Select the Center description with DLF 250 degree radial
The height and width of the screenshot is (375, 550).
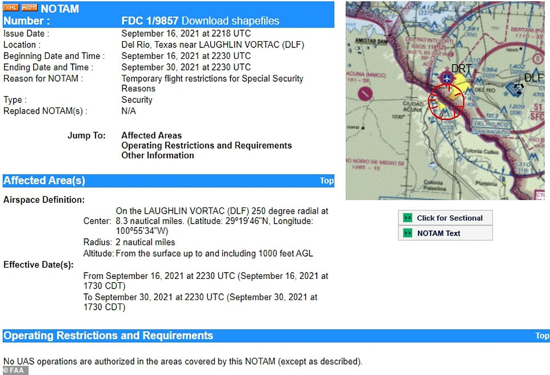pos(222,221)
